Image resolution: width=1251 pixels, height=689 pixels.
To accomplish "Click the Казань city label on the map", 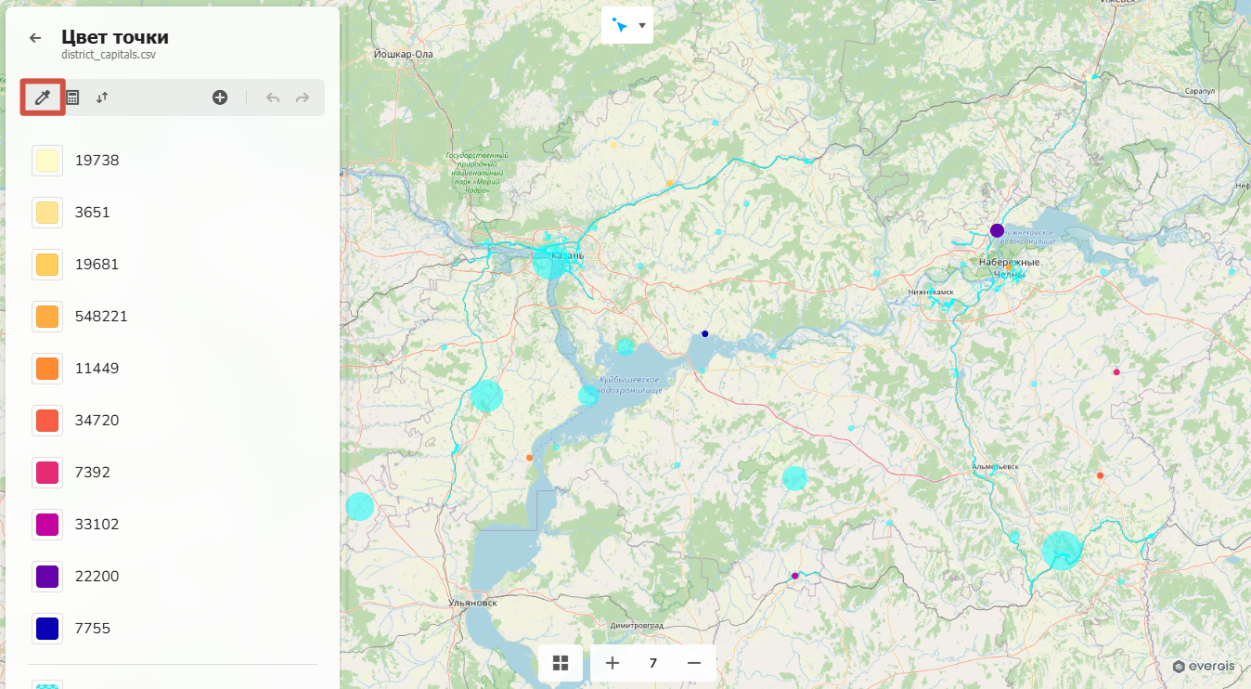I will click(568, 255).
